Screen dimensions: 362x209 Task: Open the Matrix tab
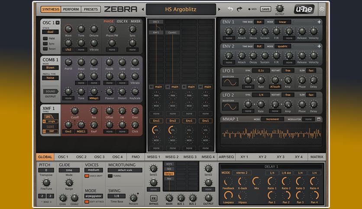coord(317,157)
